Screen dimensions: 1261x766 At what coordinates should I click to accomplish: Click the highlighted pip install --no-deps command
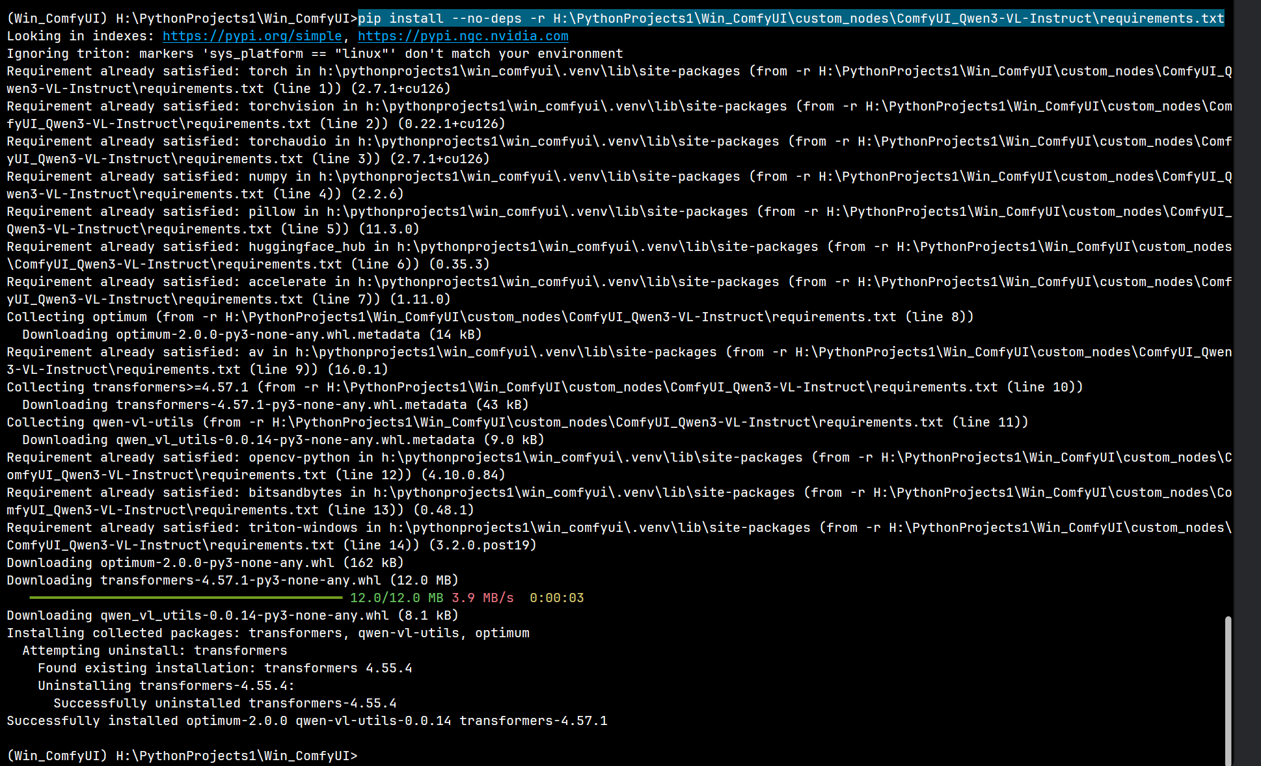[x=791, y=18]
